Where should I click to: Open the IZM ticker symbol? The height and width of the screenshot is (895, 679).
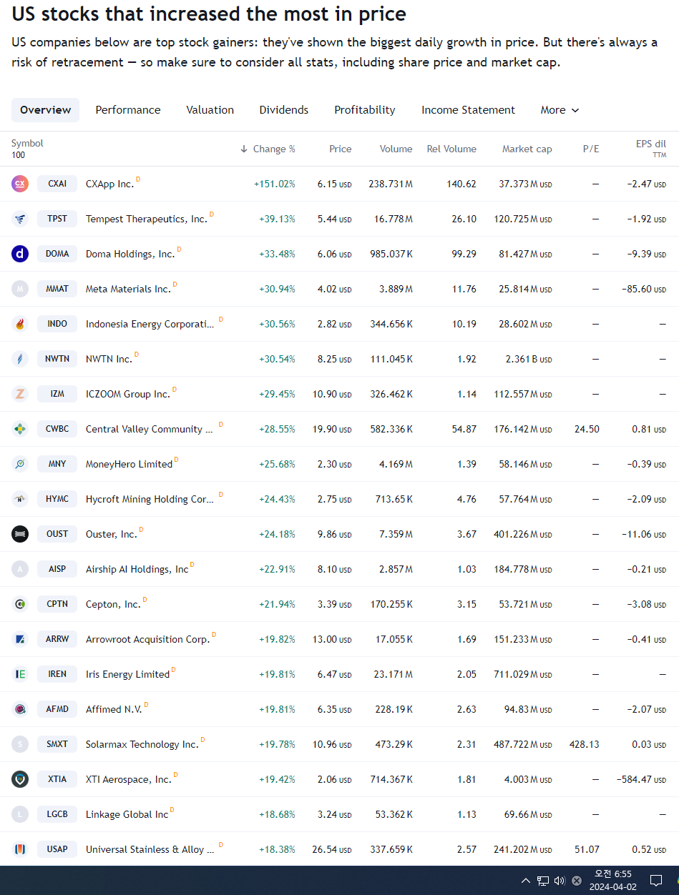point(57,394)
